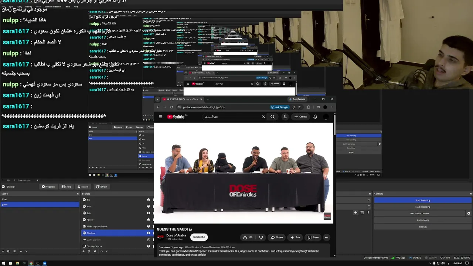This screenshot has width=473, height=266.
Task: Open Chrome tab search dropdown
Action: [158, 99]
